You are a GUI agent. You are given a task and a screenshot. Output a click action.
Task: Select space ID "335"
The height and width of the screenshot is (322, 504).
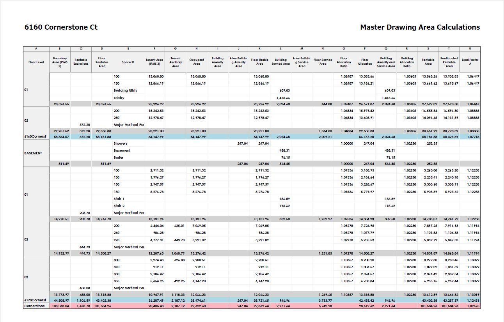coord(117,281)
